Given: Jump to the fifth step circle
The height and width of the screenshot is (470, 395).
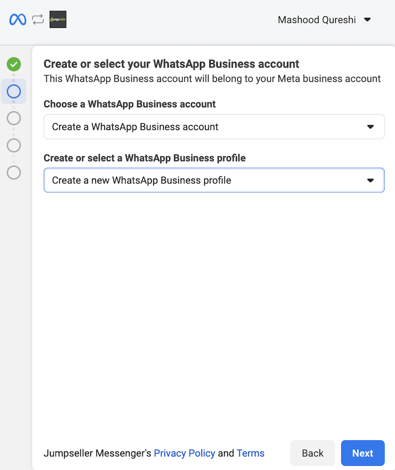Looking at the screenshot, I should 14,173.
